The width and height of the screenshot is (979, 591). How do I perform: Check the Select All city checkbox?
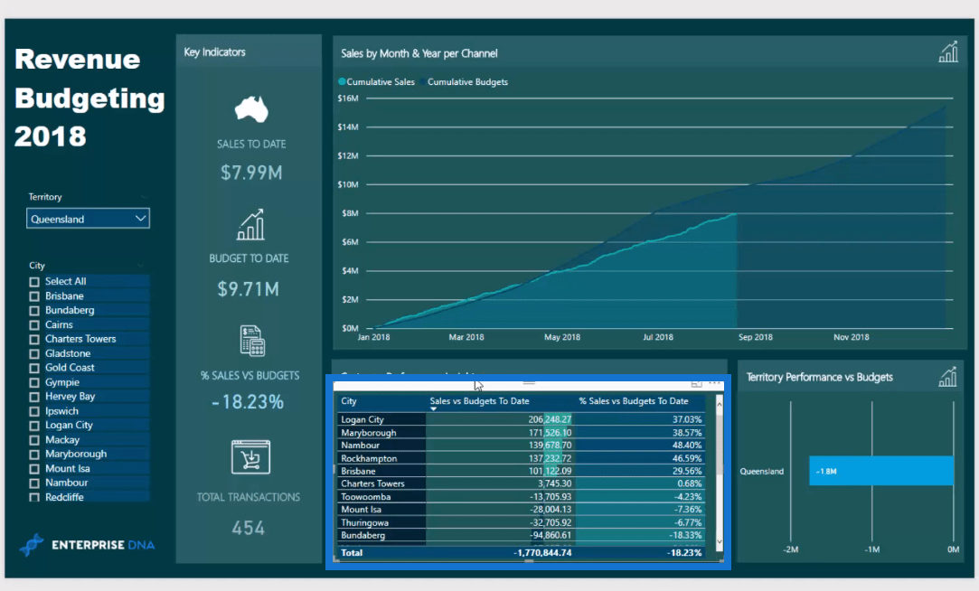coord(34,282)
